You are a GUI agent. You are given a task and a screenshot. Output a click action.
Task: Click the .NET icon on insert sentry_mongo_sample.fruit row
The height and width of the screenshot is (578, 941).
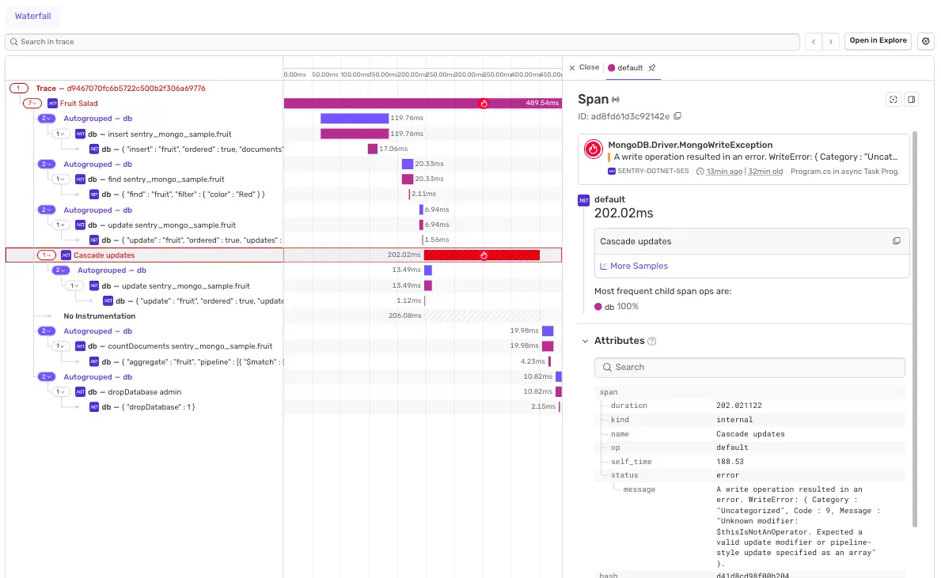click(x=80, y=134)
